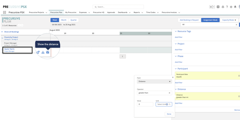Open the help question mark icon
The width and height of the screenshot is (240, 120).
pyautogui.click(x=227, y=7)
